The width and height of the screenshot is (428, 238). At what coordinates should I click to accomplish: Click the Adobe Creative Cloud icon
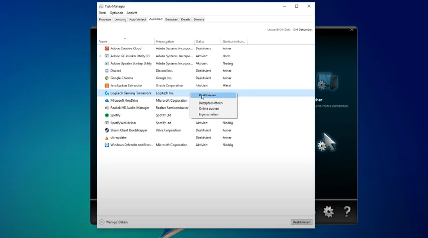[107, 48]
